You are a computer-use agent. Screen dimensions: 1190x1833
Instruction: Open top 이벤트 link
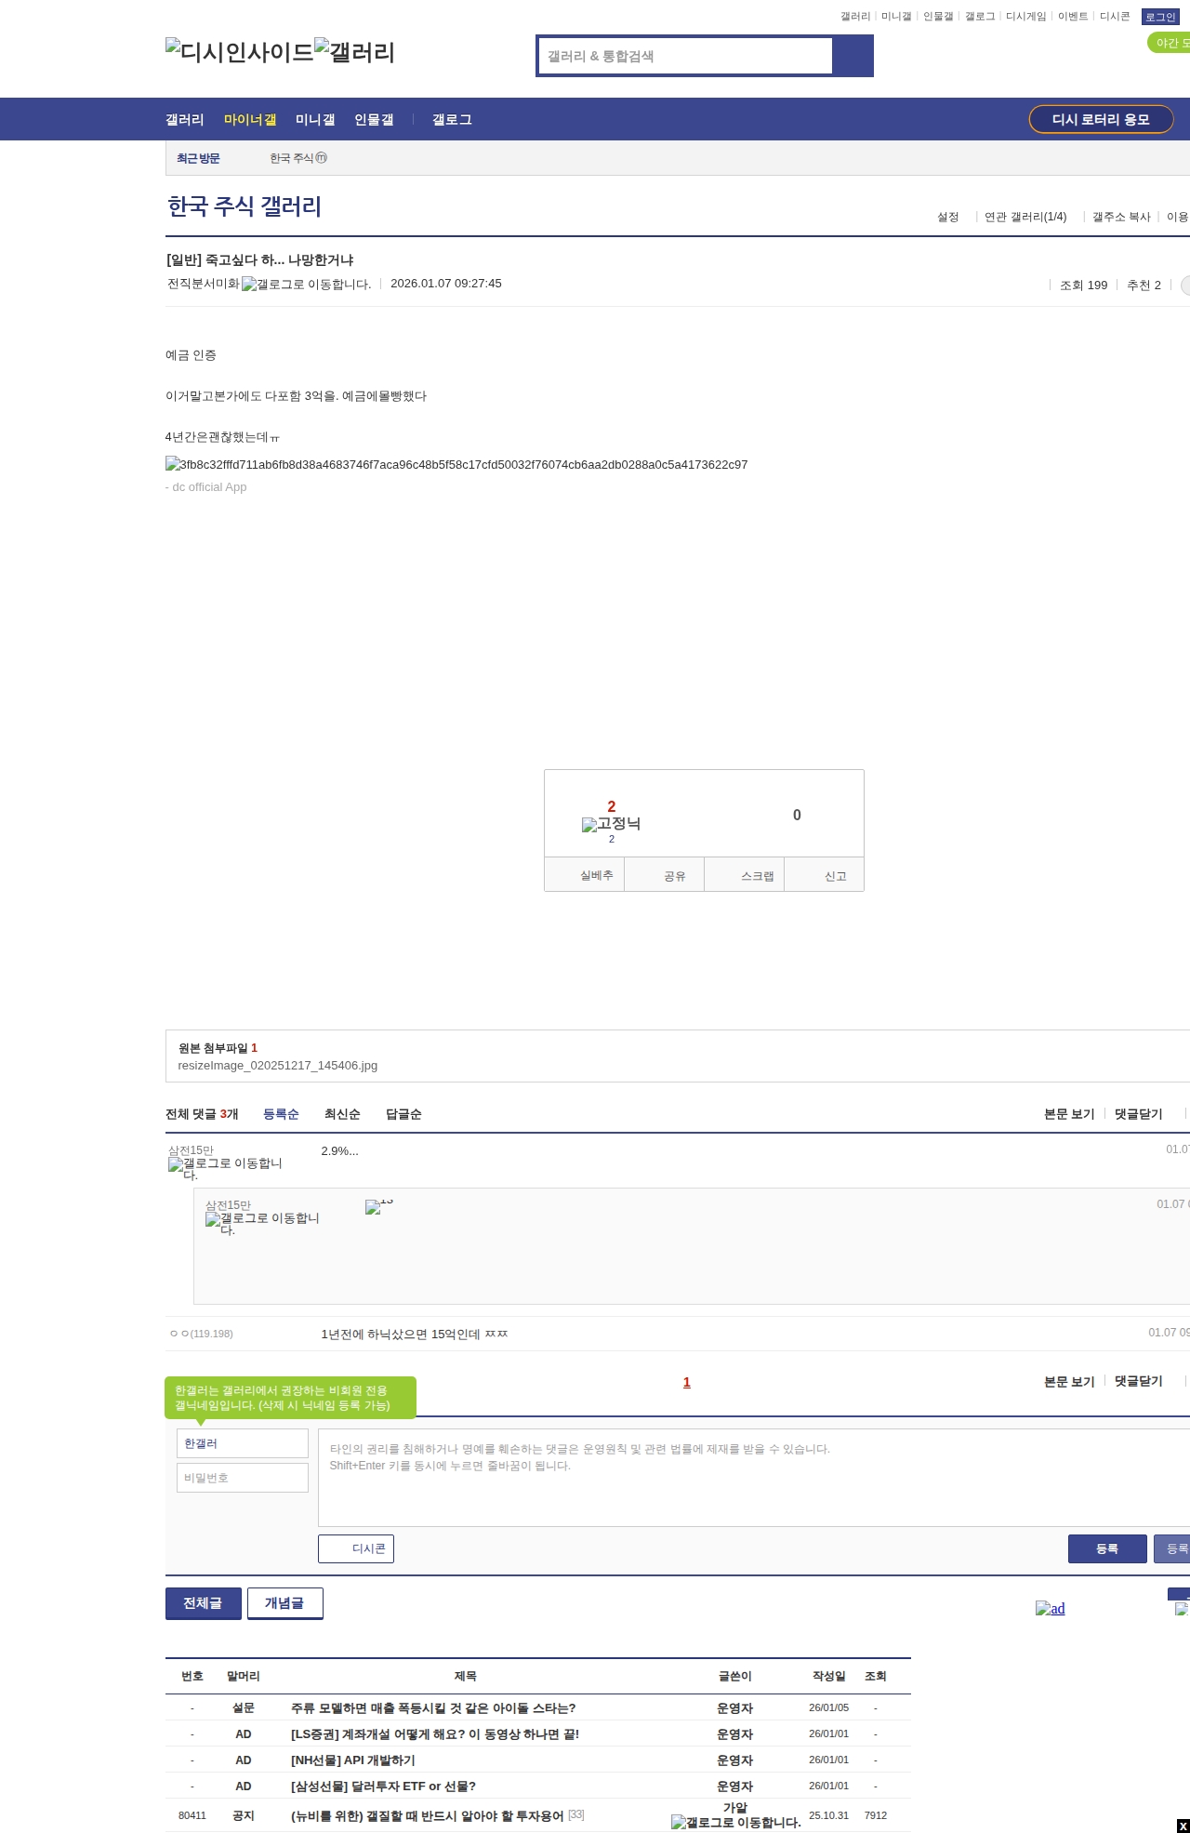click(x=1072, y=17)
